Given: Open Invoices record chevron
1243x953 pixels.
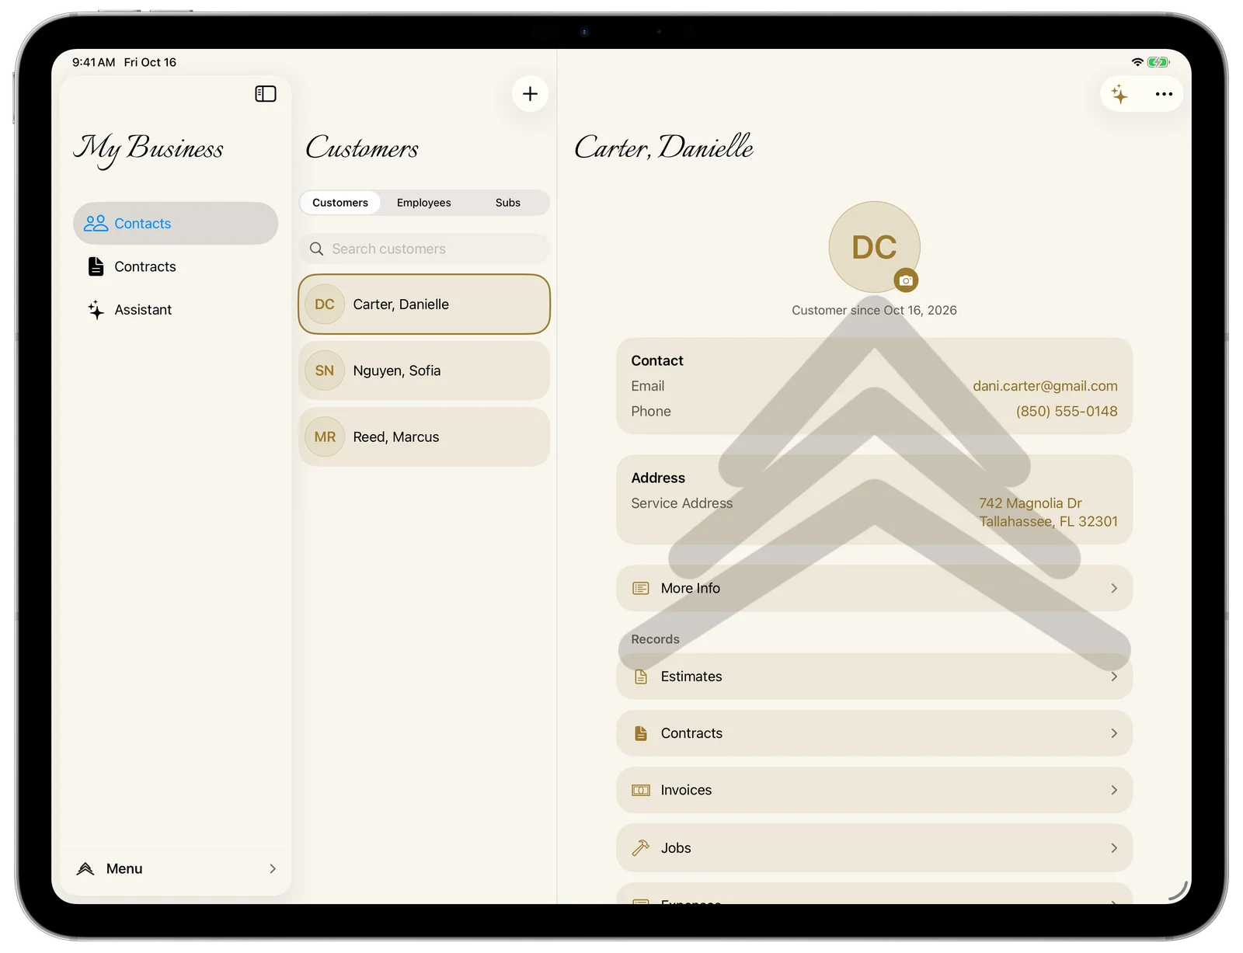Looking at the screenshot, I should (1114, 790).
